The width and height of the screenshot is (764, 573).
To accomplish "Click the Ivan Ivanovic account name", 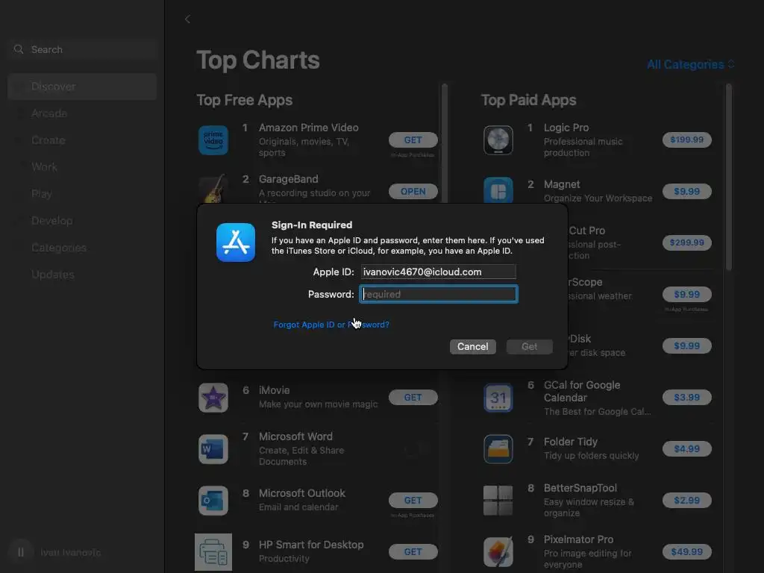I will tap(71, 553).
